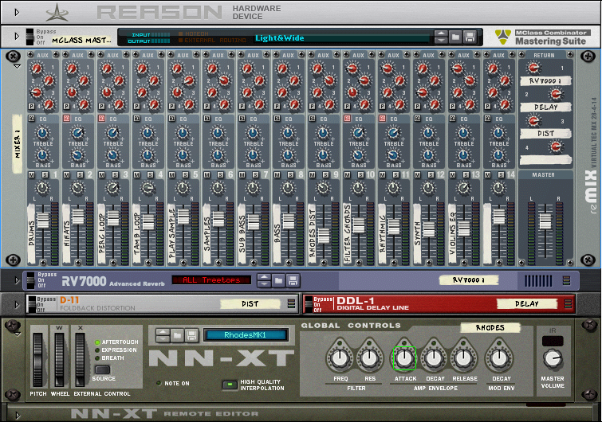Click the Return 3 DIST level knob
The width and height of the screenshot is (602, 422).
[x=533, y=121]
